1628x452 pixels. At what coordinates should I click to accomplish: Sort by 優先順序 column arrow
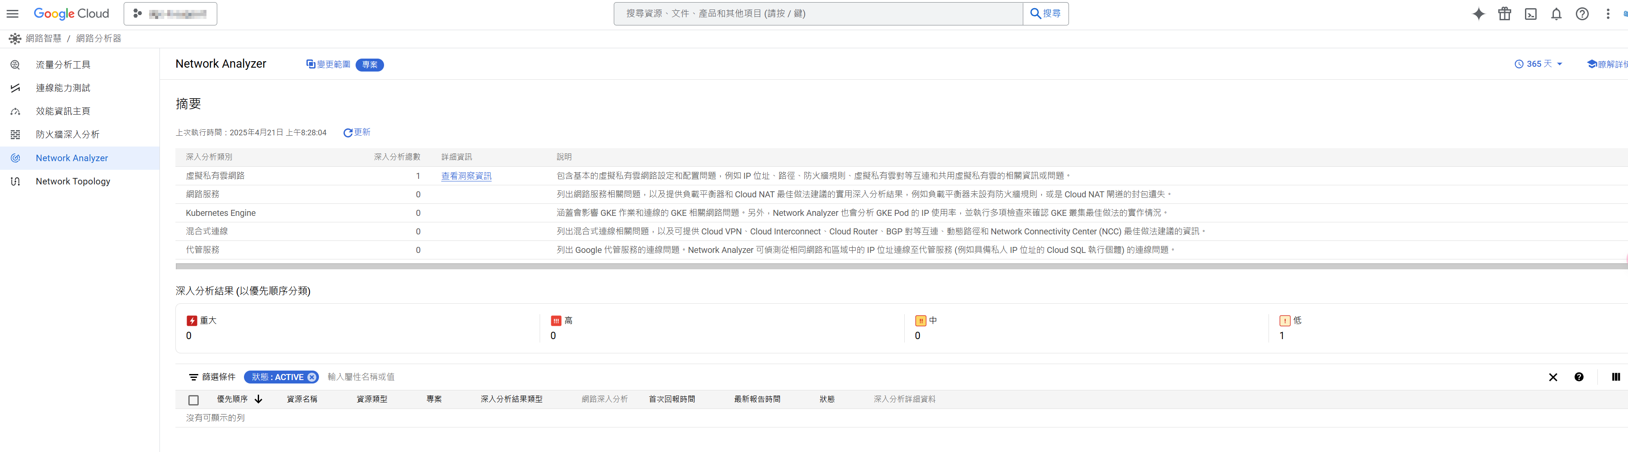point(259,399)
